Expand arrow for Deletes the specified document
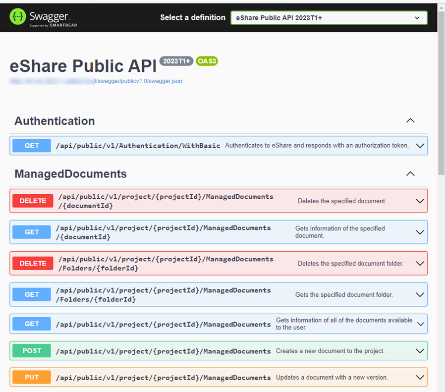 pos(420,201)
